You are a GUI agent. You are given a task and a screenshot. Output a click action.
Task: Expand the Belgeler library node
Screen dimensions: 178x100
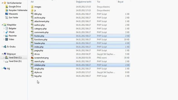(4, 28)
